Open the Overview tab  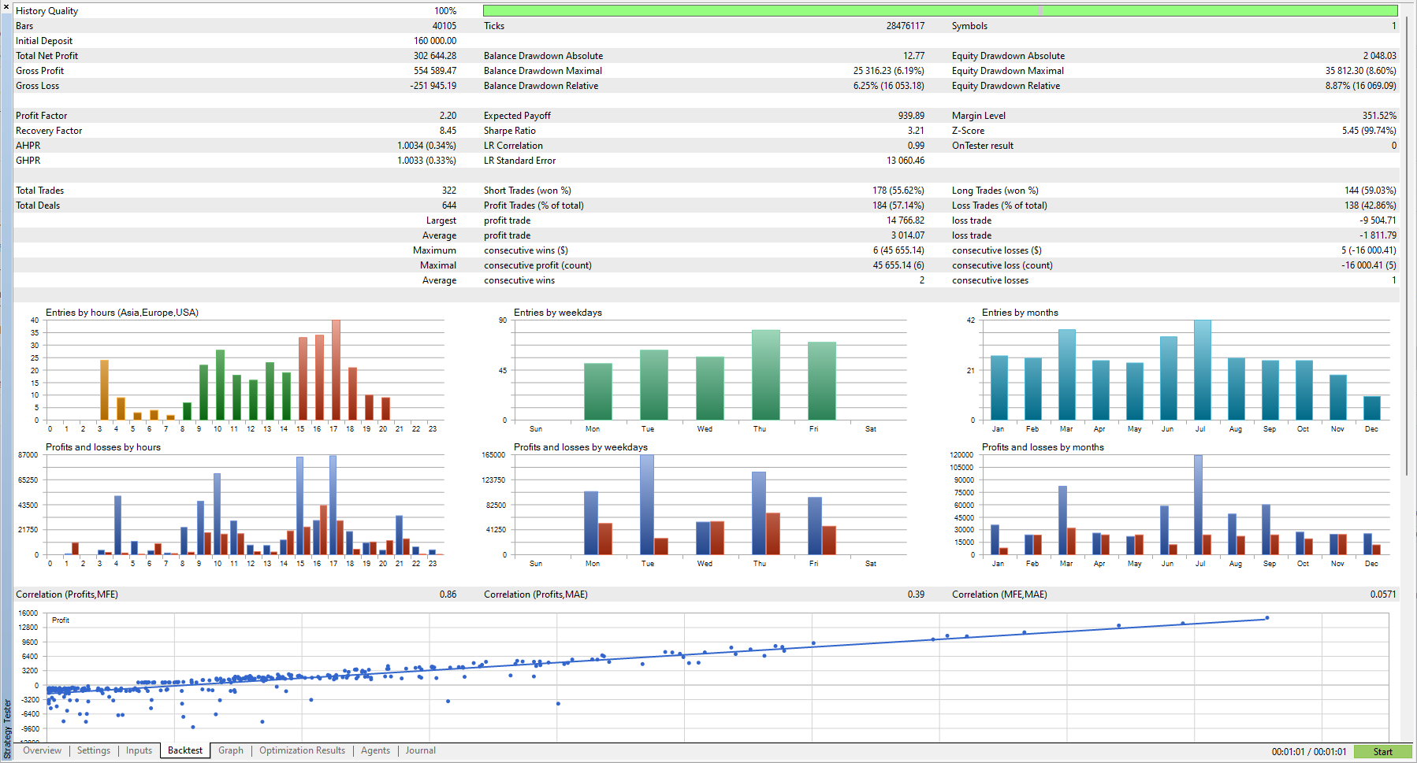point(42,750)
